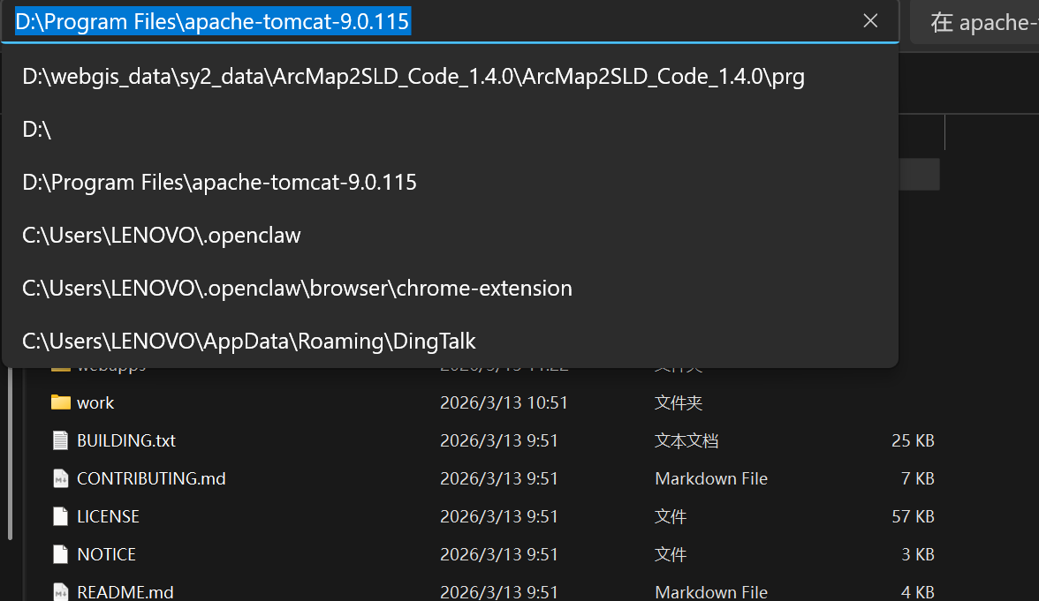Click the LICENSE modified date
Viewport: 1039px width, 601px height.
499,516
